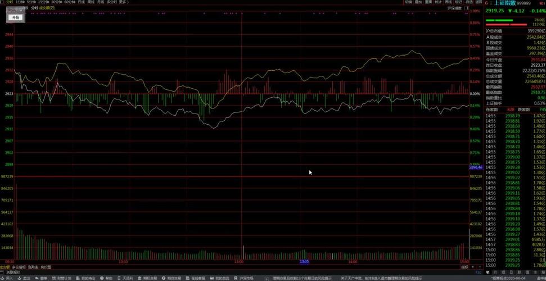Screen dimensions: 546x281
Task: Expand the 多分时 (Multi-day intraday) option
Action: click(x=111, y=2)
